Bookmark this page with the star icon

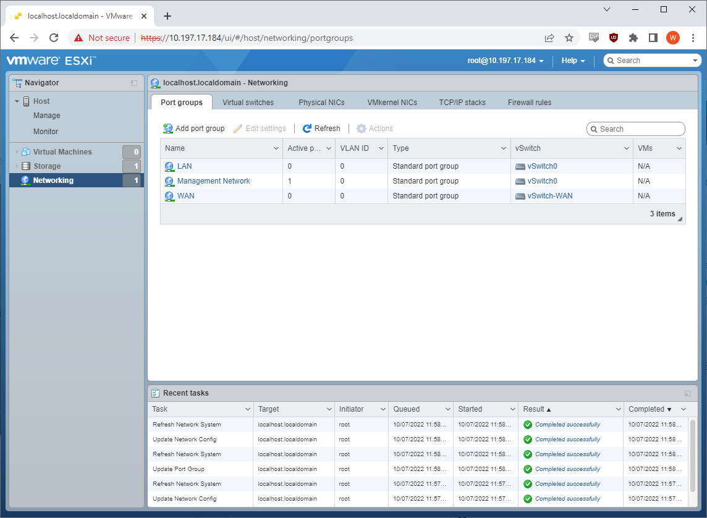coord(569,38)
